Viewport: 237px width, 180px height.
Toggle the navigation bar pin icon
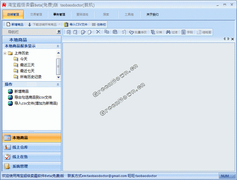coord(59,32)
